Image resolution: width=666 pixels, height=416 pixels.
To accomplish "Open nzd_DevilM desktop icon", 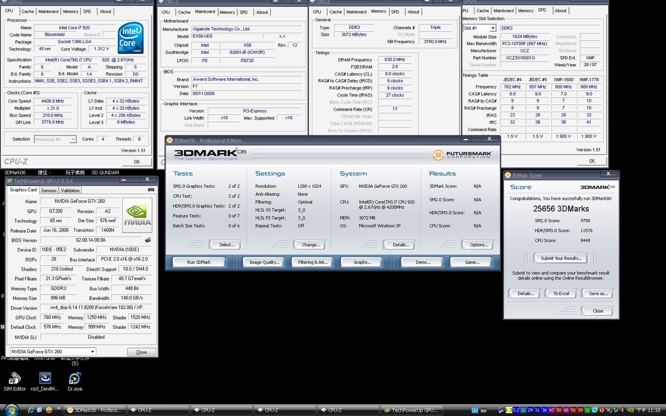I will pos(45,381).
